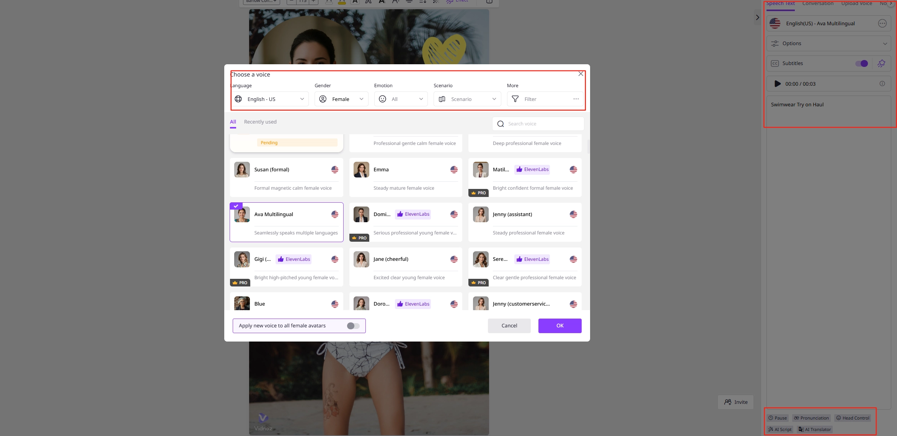
Task: Click the subtitle style magic icon
Action: click(x=881, y=63)
